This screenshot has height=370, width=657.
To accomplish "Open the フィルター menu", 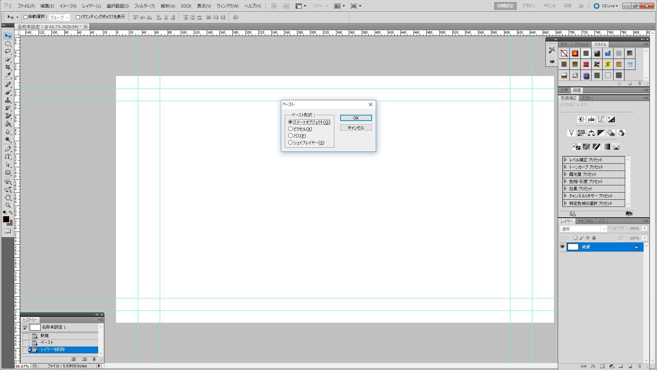I will point(144,6).
